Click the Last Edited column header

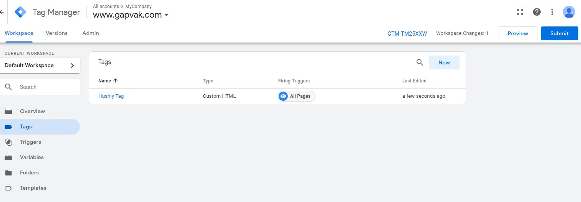[x=414, y=81]
